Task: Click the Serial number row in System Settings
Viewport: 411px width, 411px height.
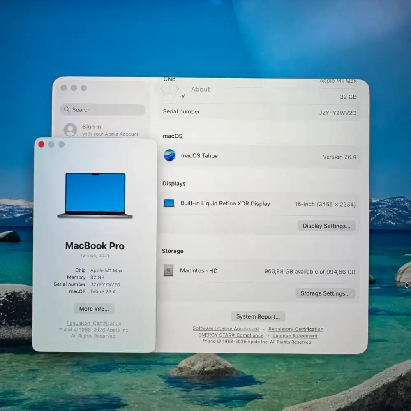Action: pos(259,112)
